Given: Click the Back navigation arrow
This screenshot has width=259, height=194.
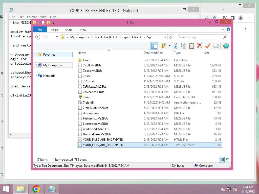Looking at the screenshot, I should pyautogui.click(x=38, y=37).
